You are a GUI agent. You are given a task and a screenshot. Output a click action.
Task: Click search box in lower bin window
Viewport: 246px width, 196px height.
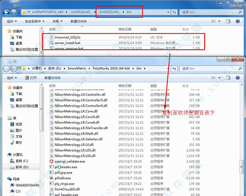[211, 68]
